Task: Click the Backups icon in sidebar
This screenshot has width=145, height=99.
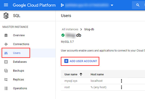Action: coord(6,71)
